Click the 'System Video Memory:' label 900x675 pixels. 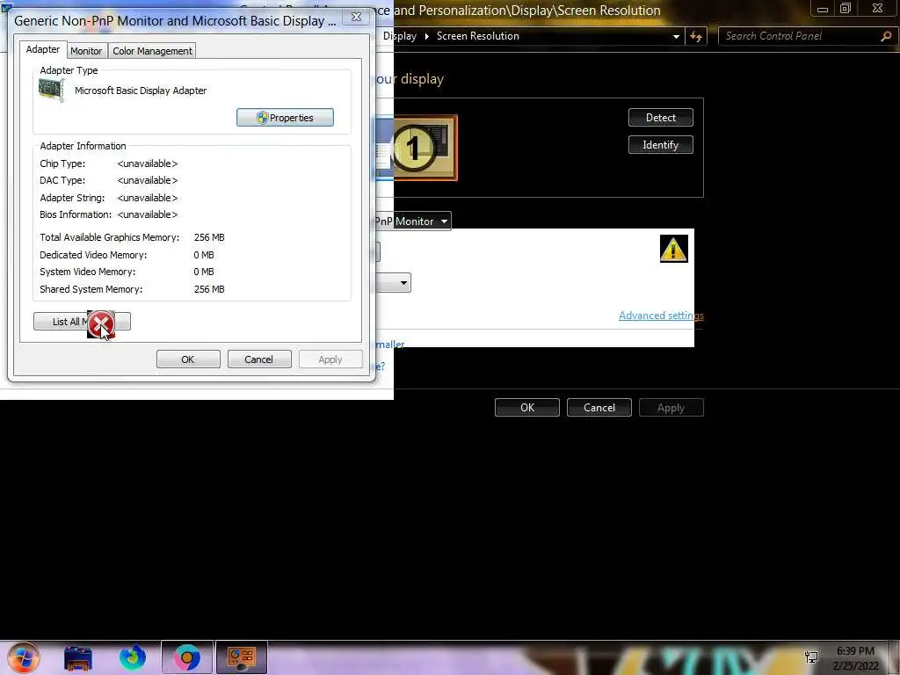point(88,272)
